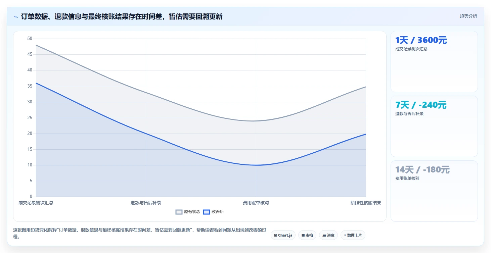Click the y-axis value 45

[30, 54]
